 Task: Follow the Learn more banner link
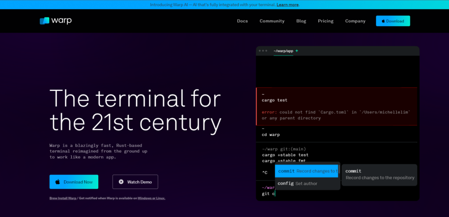tap(288, 5)
